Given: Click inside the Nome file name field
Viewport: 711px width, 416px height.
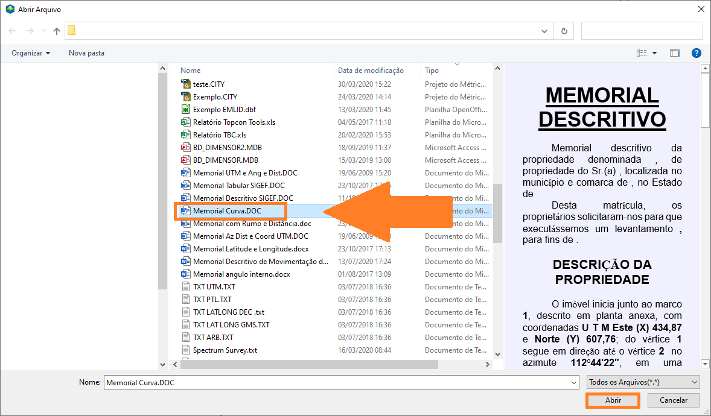Looking at the screenshot, I should [x=338, y=382].
